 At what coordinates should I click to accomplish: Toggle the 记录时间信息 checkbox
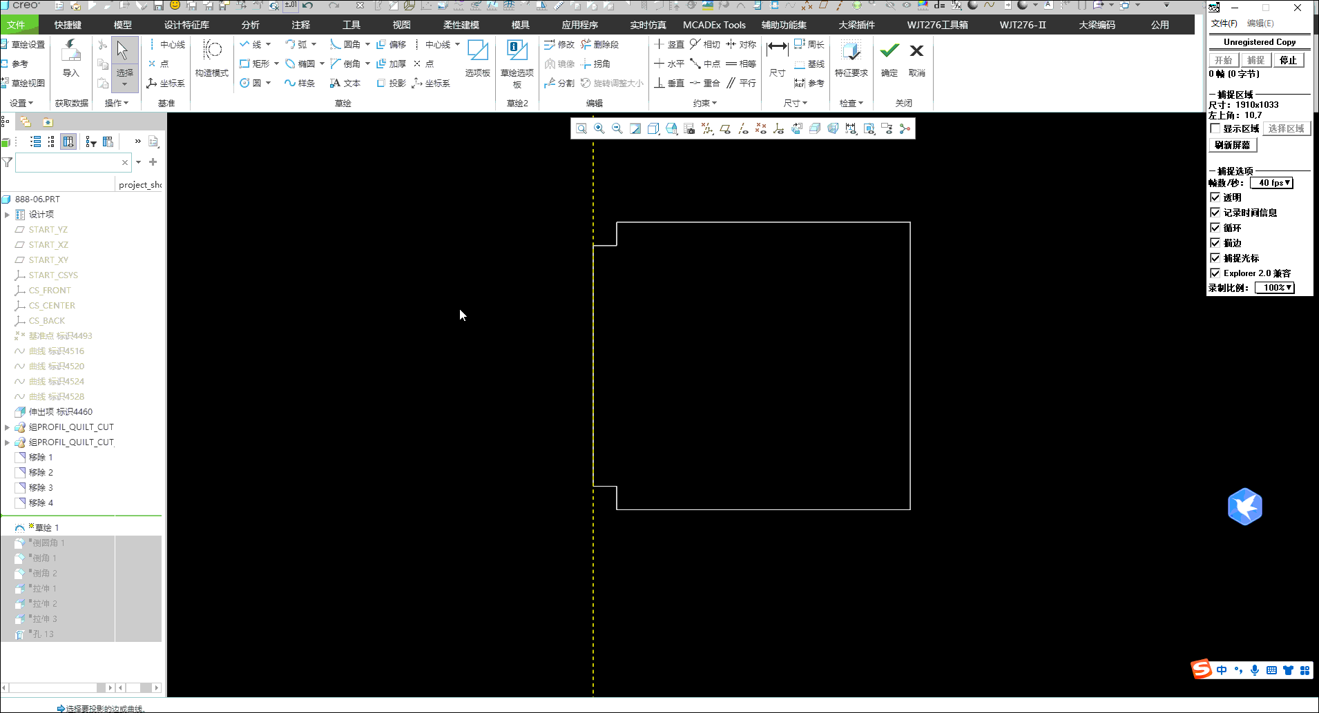tap(1215, 213)
